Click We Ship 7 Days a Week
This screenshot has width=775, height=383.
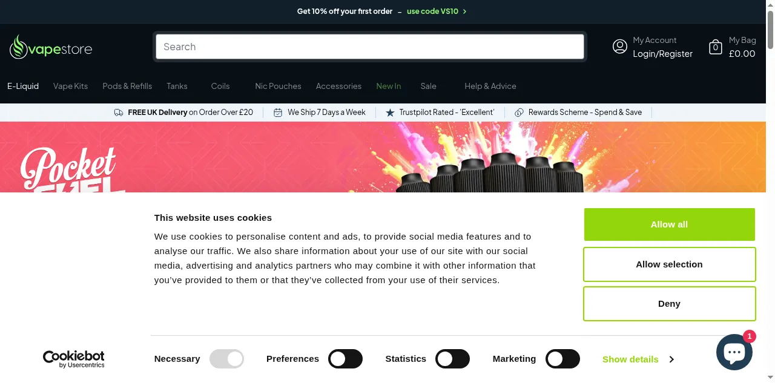click(326, 113)
